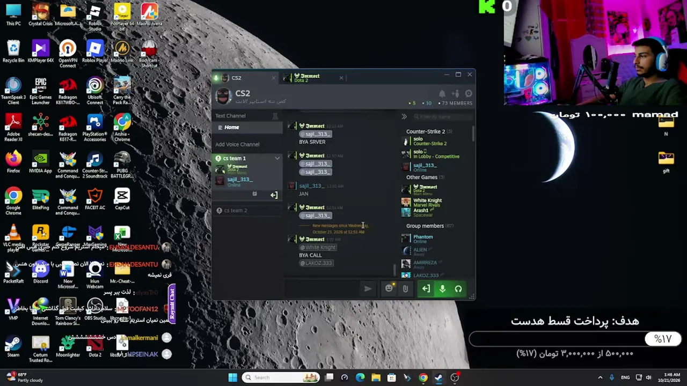Collapse the cs team 1 voice channel
687x386 pixels.
click(x=277, y=158)
